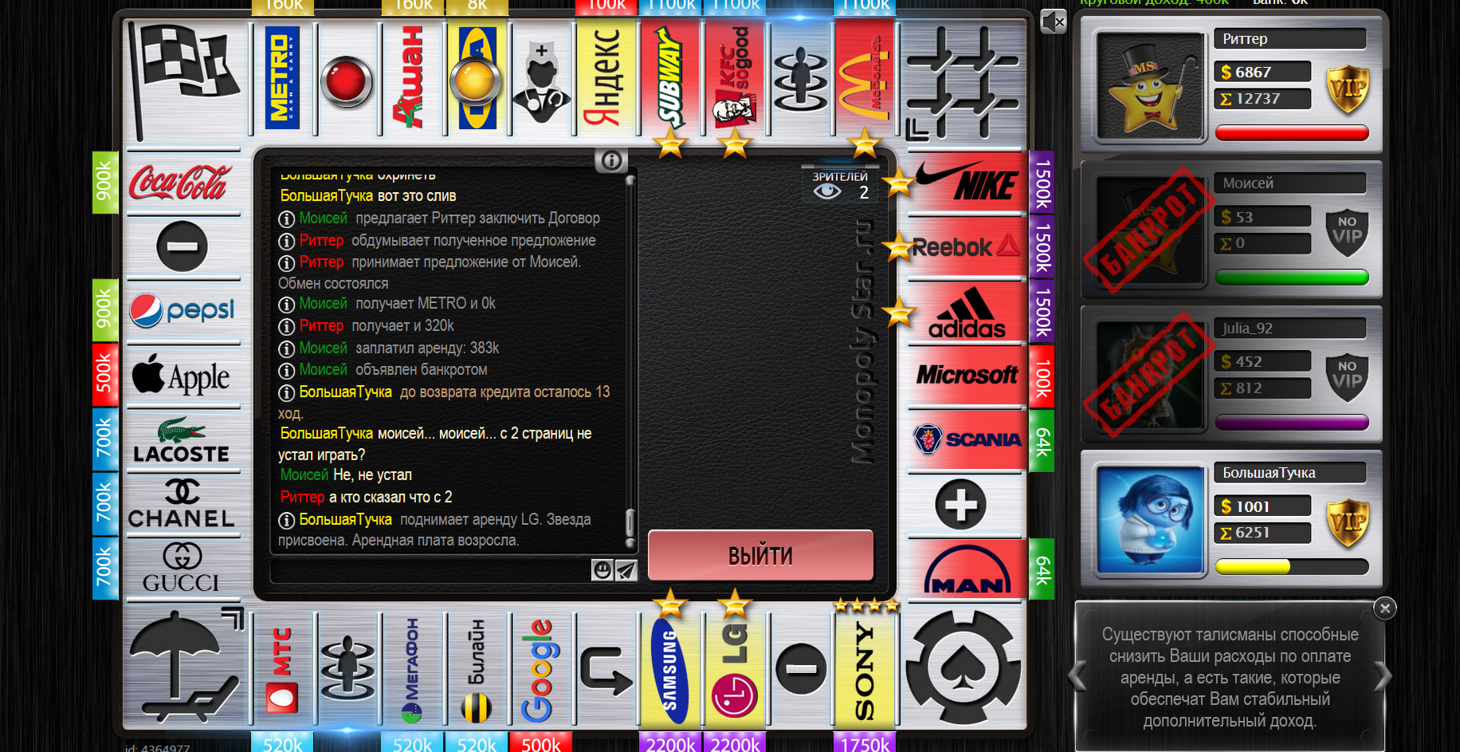This screenshot has width=1460, height=752.
Task: Select the casino chip corner cell
Action: [964, 667]
